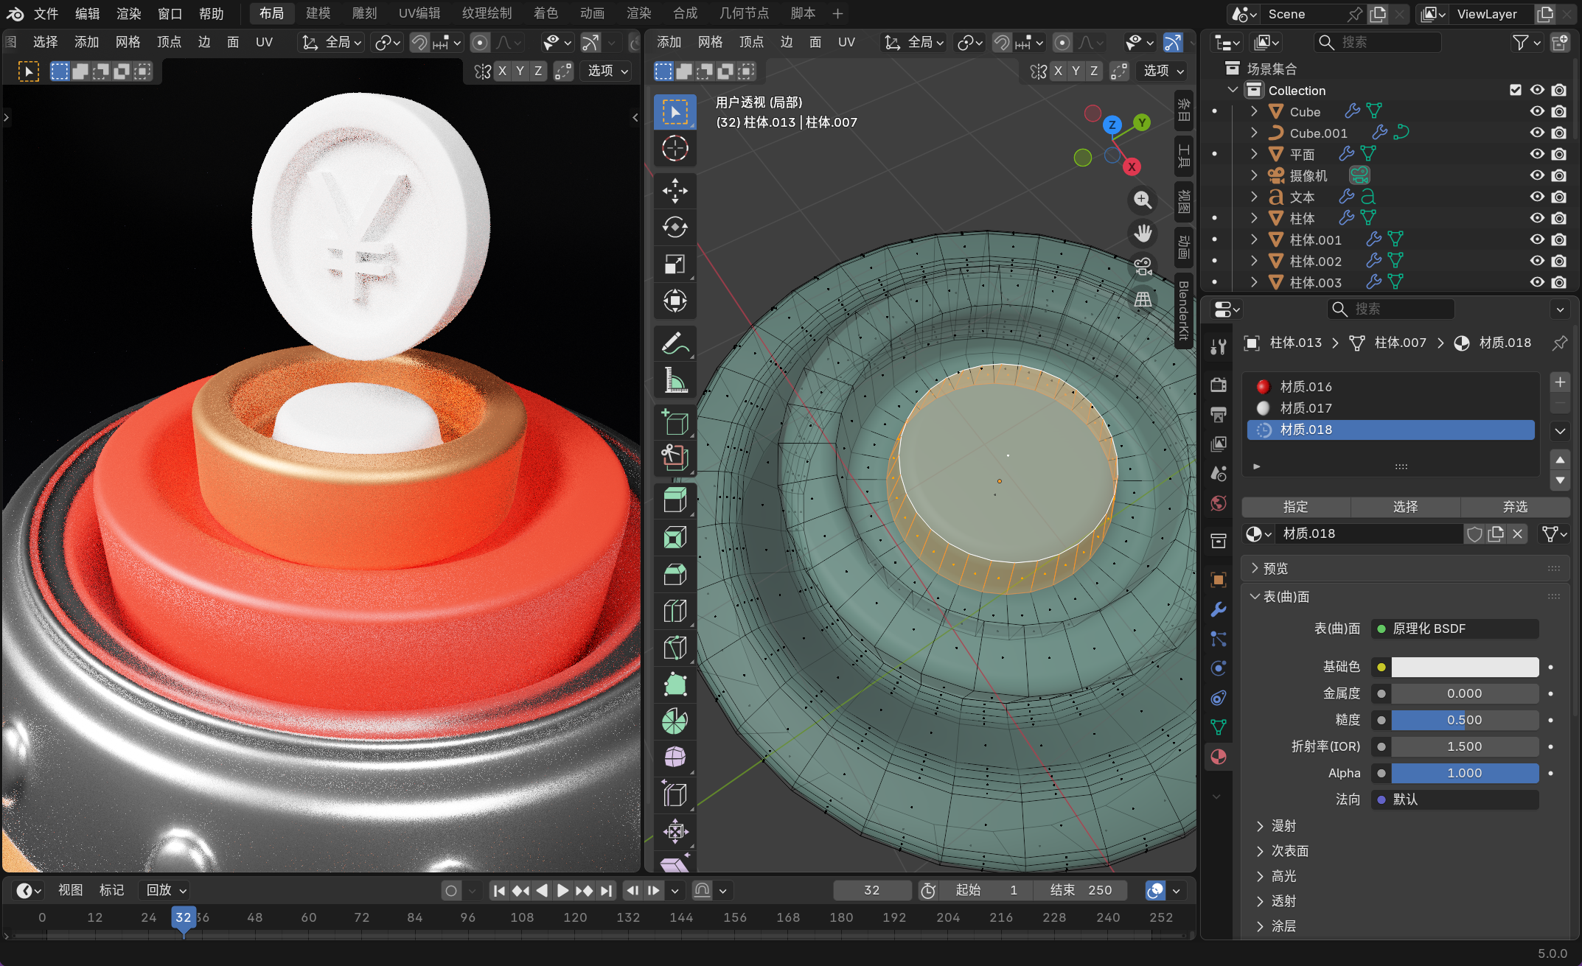1582x966 pixels.
Task: Click the 糙度 roughness slider
Action: (x=1464, y=720)
